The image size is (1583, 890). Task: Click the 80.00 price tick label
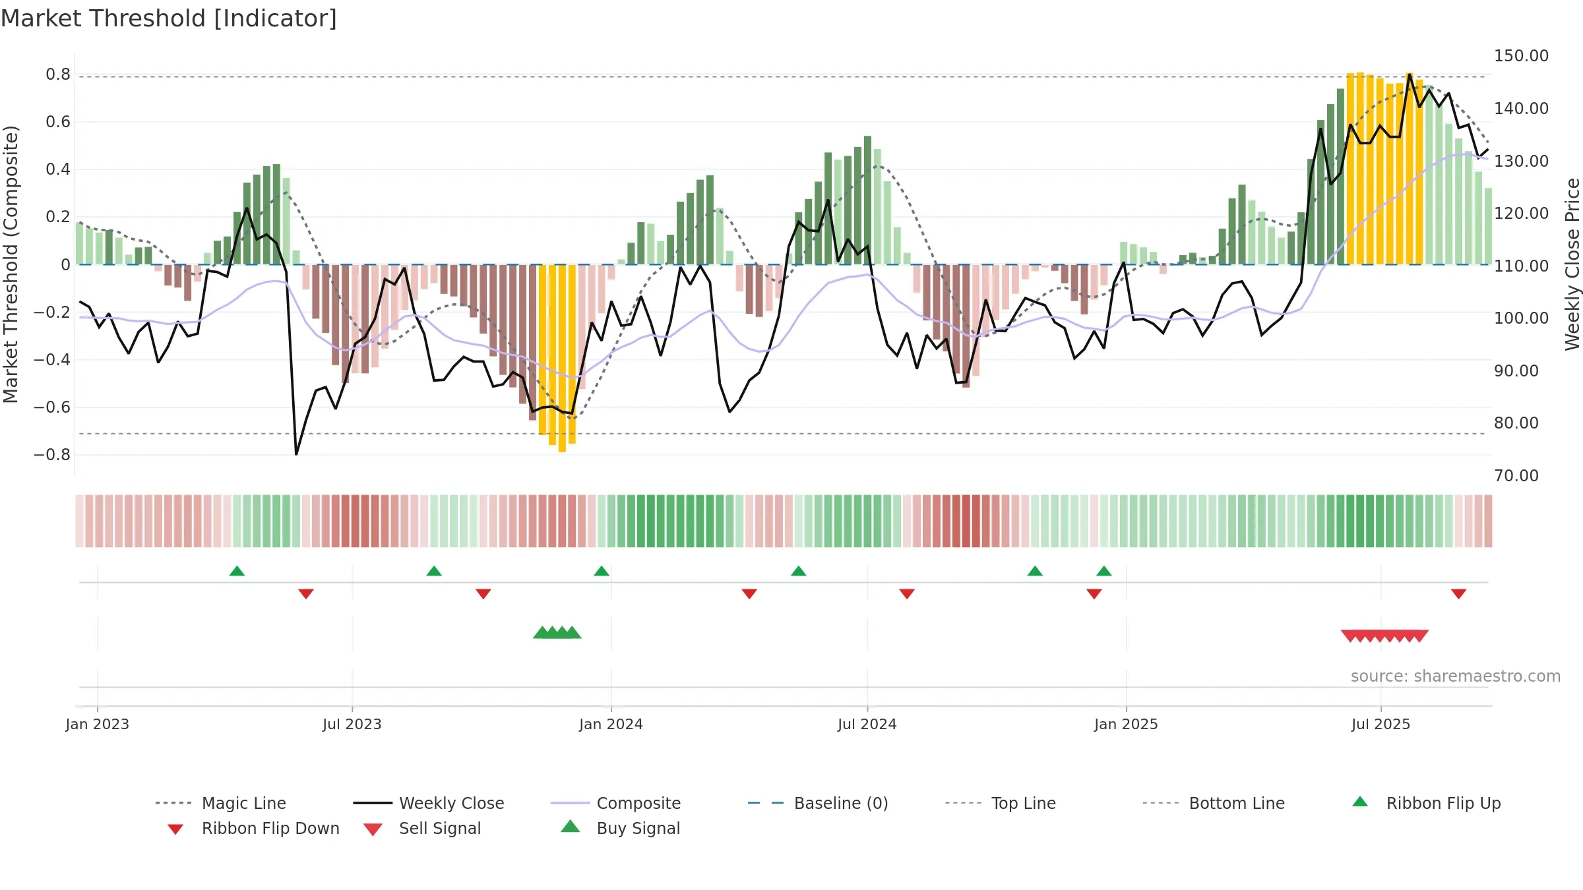pos(1516,423)
